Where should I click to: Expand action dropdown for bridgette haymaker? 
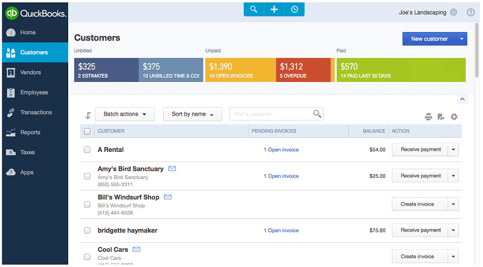click(x=453, y=230)
